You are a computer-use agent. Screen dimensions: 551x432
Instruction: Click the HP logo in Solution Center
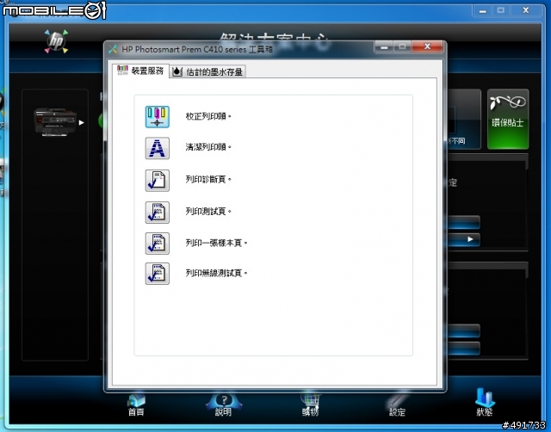tap(56, 41)
